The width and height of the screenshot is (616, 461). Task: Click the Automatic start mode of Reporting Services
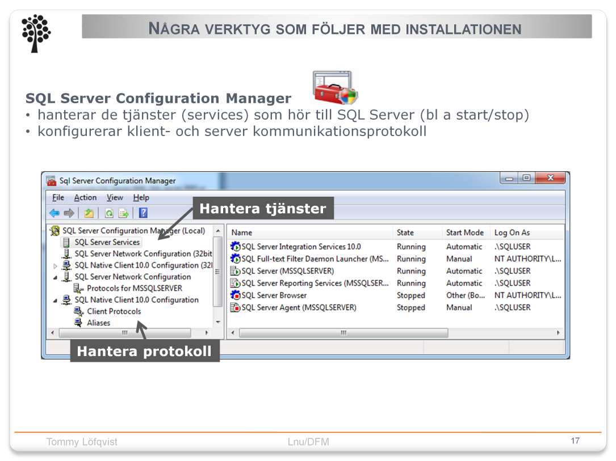coord(464,284)
